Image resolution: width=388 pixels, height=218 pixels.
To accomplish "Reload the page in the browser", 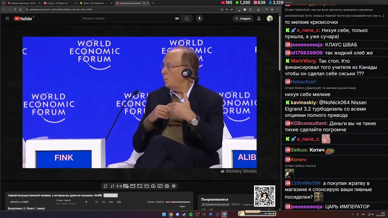I will click(15, 9).
